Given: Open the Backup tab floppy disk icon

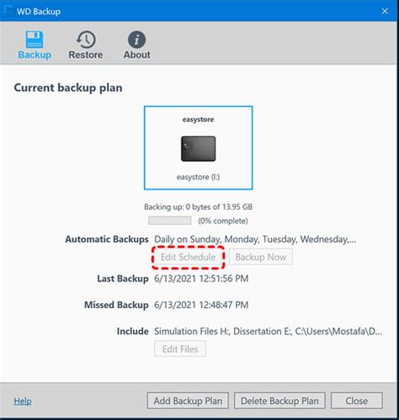Looking at the screenshot, I should pos(35,40).
